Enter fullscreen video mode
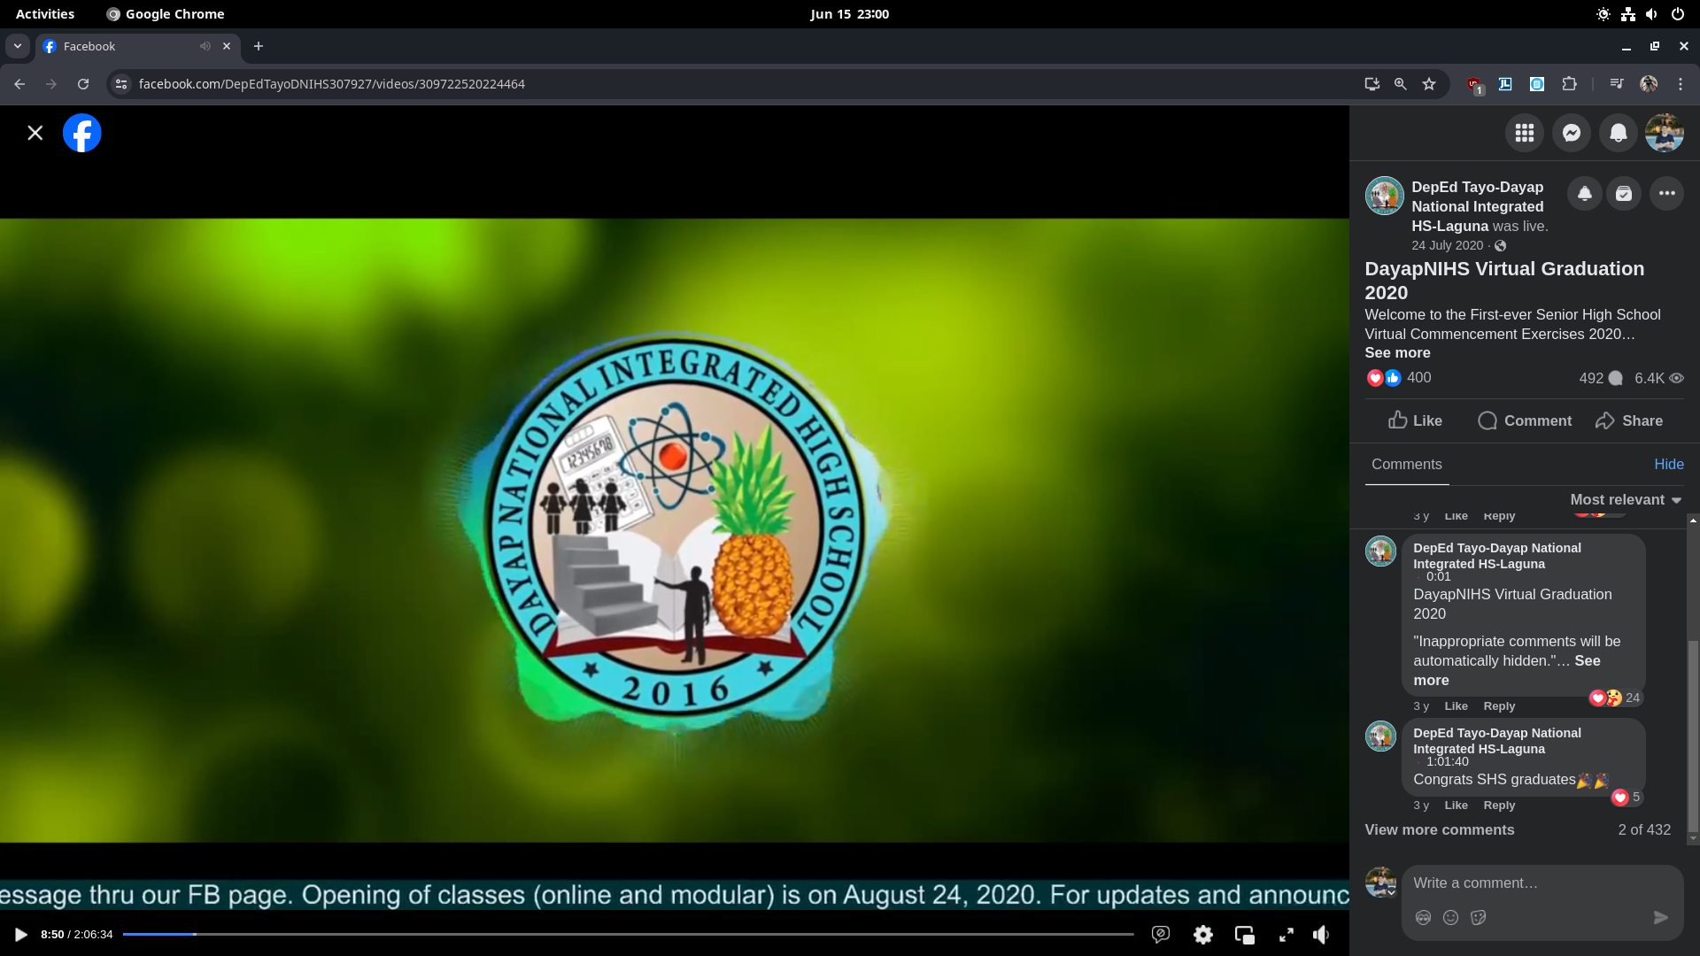The width and height of the screenshot is (1700, 956). (1287, 935)
